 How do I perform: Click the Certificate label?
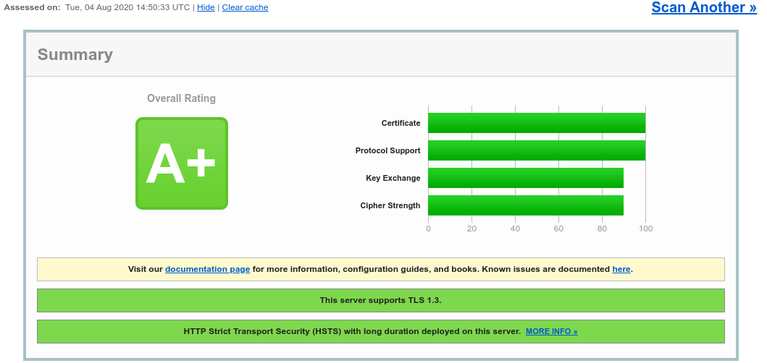(x=401, y=123)
